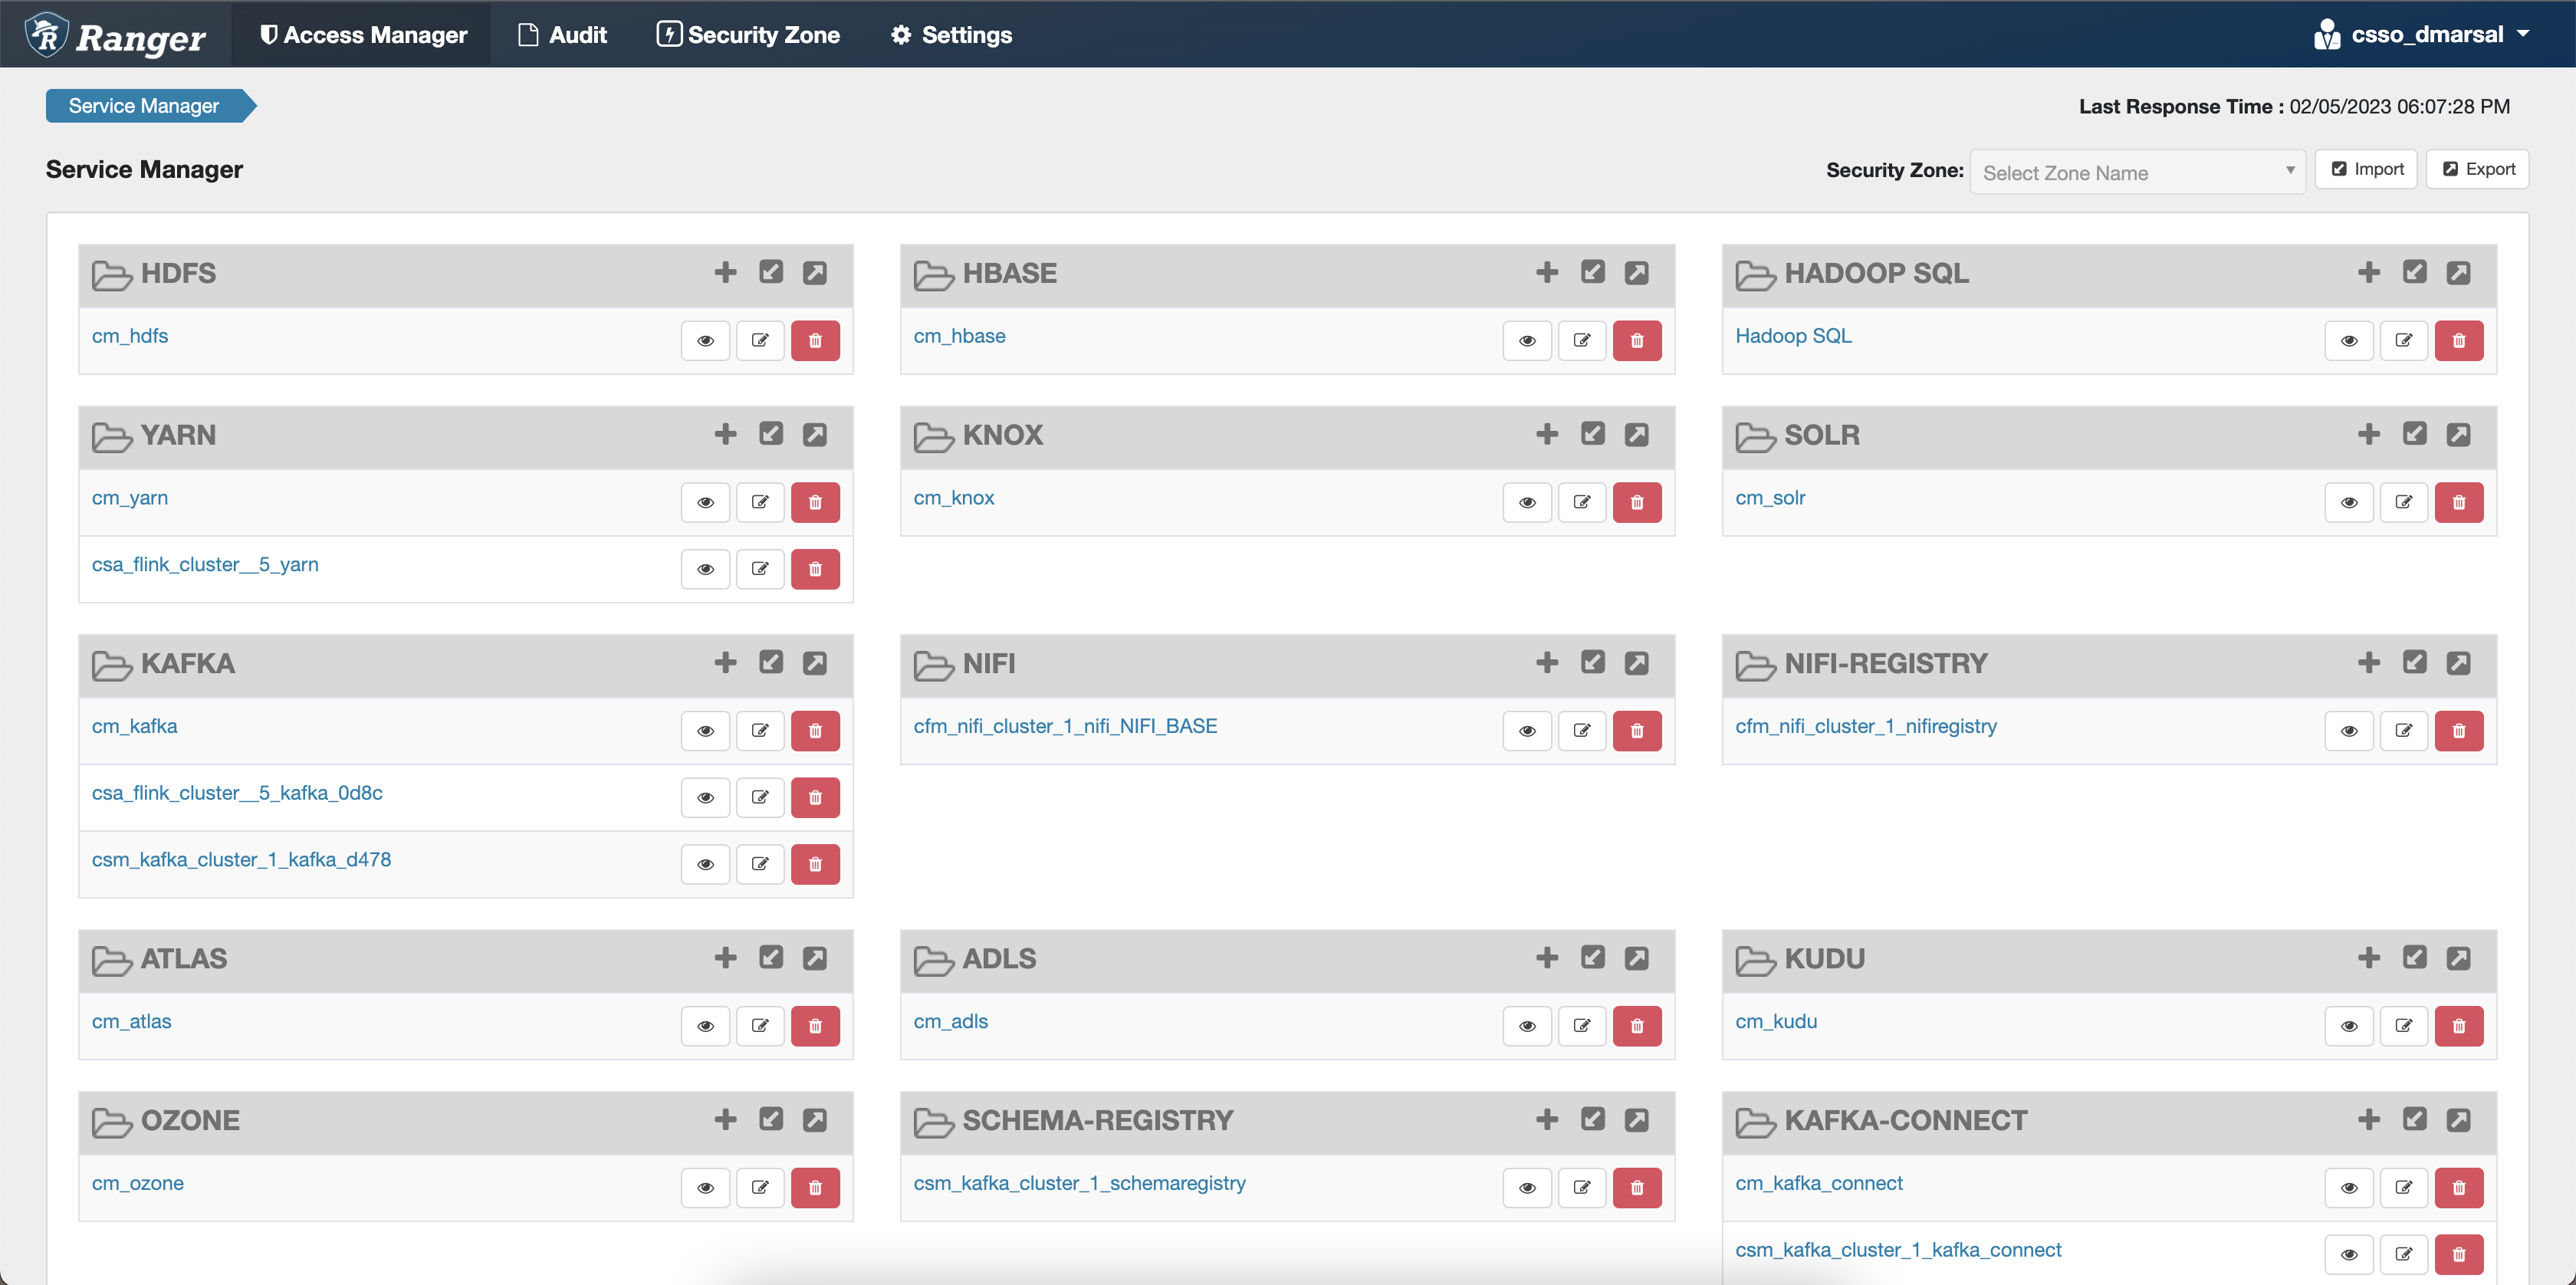Open the cfm_nifi_cluster_1_nifi_NIFI_BASE link
This screenshot has height=1285, width=2576.
point(1065,726)
